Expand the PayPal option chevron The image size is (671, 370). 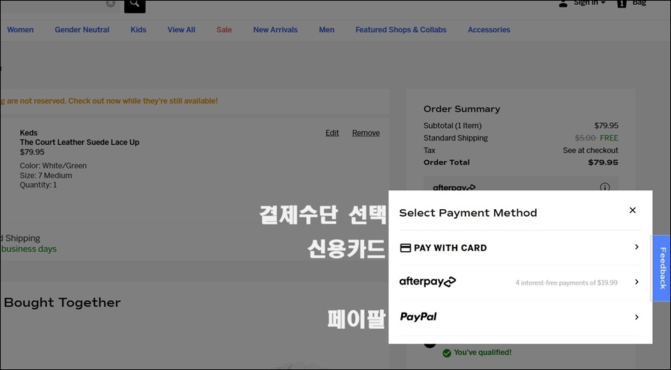point(637,318)
